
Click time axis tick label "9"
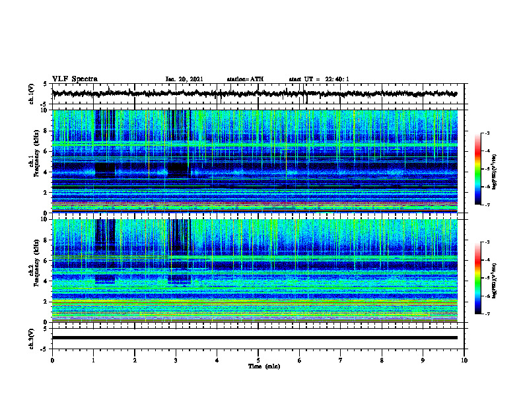click(x=423, y=360)
